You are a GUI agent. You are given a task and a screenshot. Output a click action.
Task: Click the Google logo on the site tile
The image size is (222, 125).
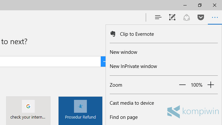pos(28,106)
